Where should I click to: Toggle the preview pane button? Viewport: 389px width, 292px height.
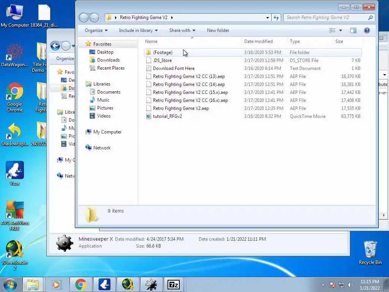click(x=353, y=30)
